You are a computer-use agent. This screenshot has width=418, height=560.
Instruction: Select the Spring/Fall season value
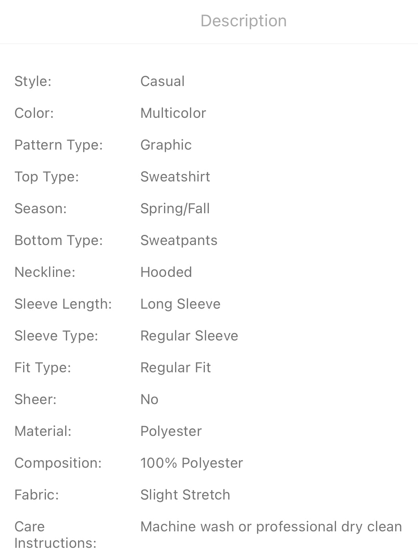pyautogui.click(x=175, y=209)
